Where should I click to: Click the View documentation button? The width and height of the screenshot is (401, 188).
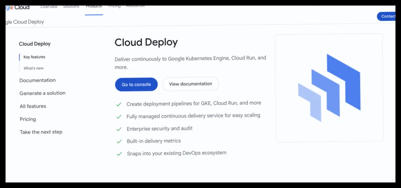[191, 84]
